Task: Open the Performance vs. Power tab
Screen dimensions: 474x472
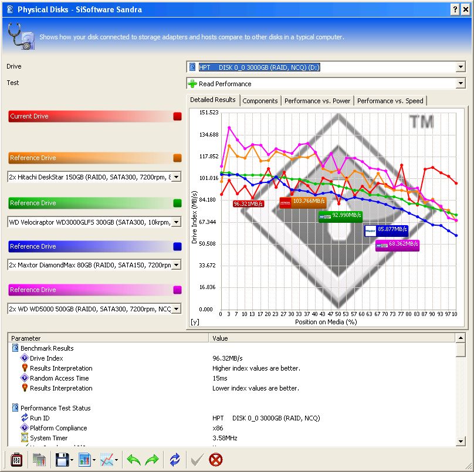Action: 317,101
